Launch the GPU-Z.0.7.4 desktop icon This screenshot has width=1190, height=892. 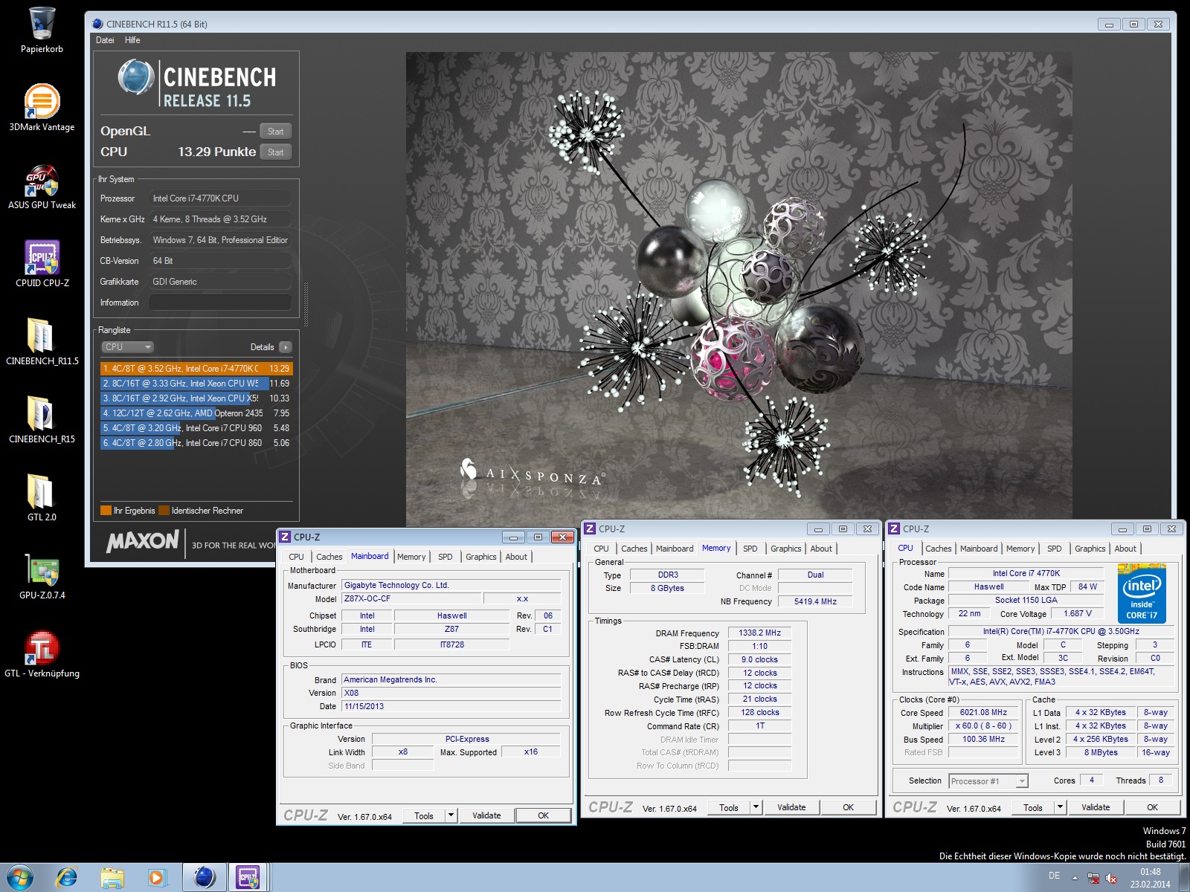click(x=42, y=576)
